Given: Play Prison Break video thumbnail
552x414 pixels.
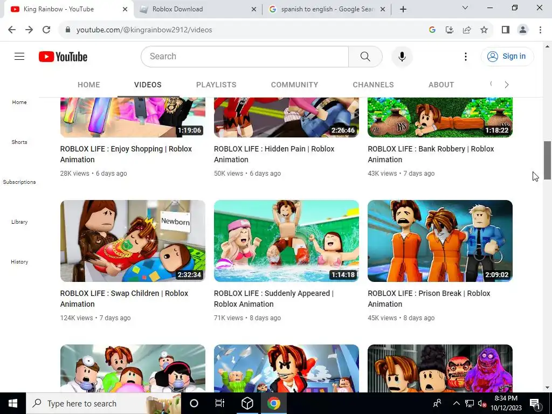Looking at the screenshot, I should point(440,241).
